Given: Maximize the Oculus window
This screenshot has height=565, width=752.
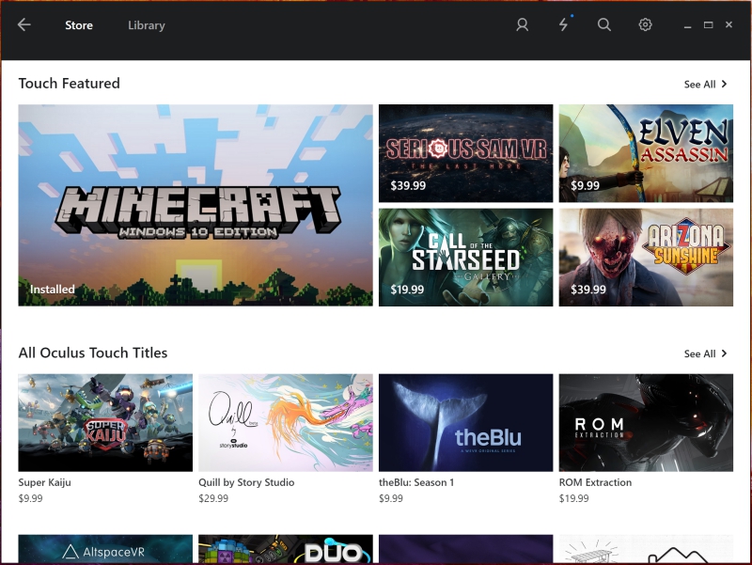Looking at the screenshot, I should (709, 25).
